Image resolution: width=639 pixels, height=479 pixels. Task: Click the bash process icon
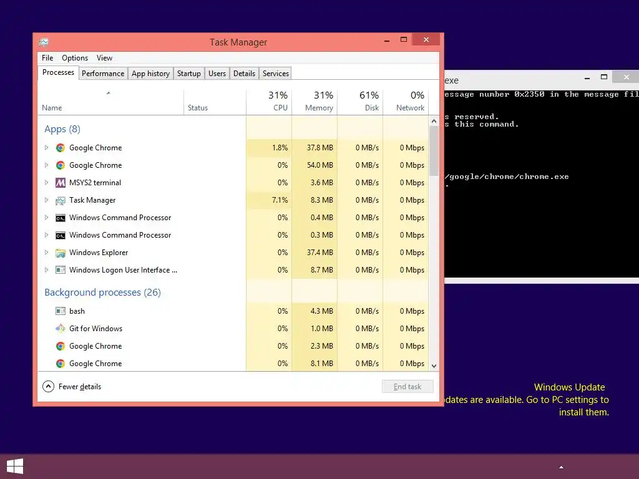[61, 311]
